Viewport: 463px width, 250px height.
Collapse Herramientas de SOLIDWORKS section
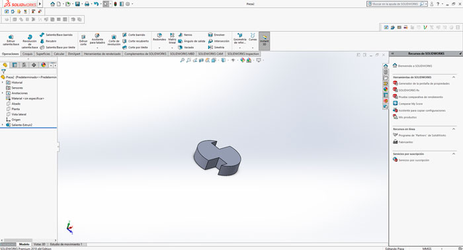[454, 77]
